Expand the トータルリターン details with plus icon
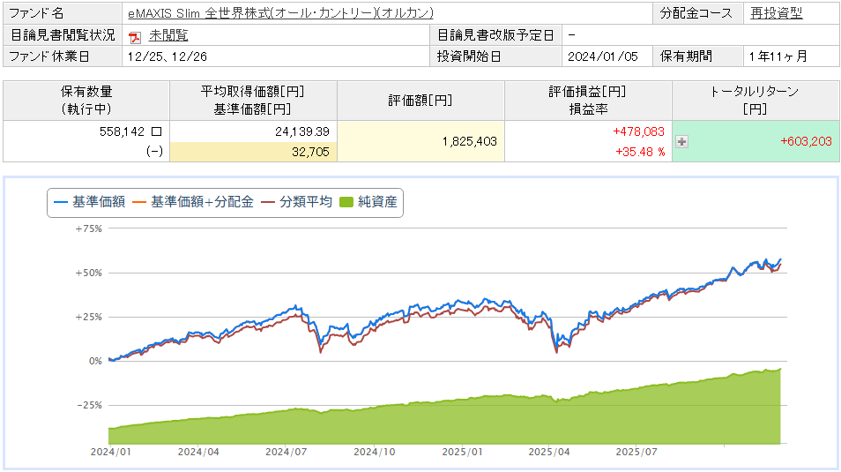Screen dimensions: 841x472 pyautogui.click(x=681, y=141)
